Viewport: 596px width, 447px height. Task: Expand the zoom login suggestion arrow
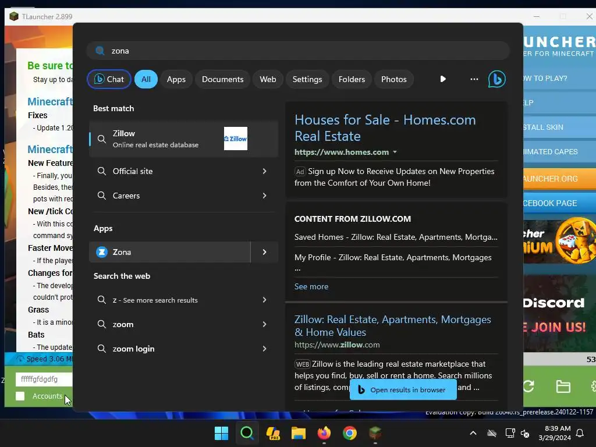coord(265,349)
